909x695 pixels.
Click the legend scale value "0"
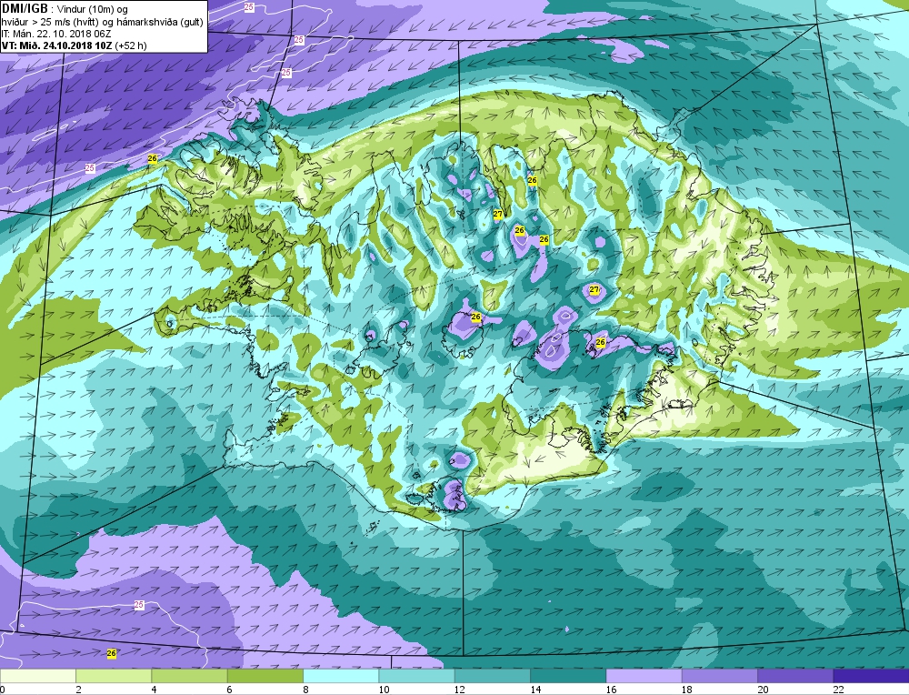(x=3, y=690)
